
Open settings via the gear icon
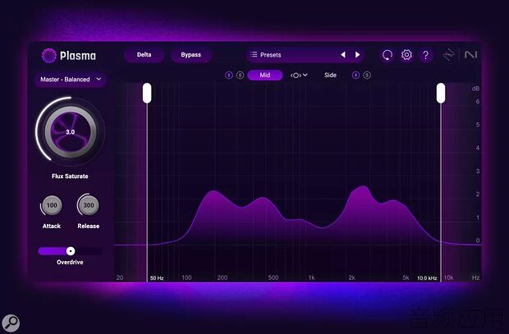[406, 55]
